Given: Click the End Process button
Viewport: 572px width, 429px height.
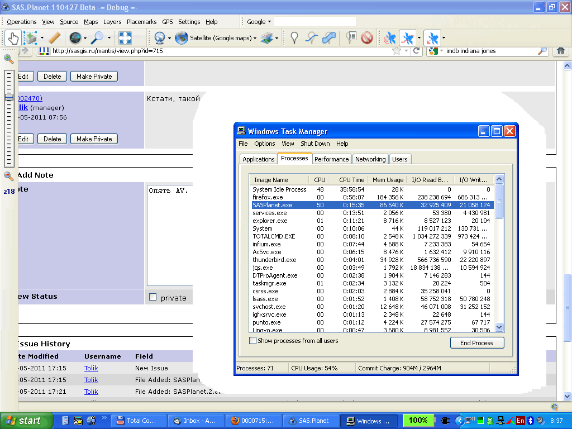Looking at the screenshot, I should [476, 343].
